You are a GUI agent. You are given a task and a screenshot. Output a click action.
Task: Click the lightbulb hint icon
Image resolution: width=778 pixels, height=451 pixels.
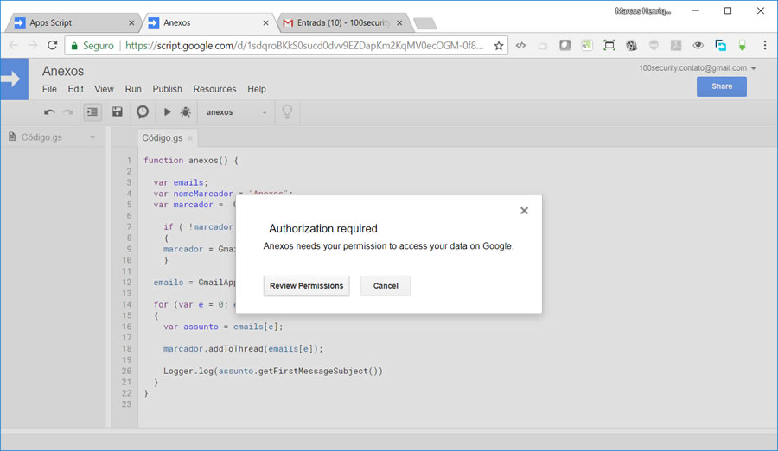click(x=287, y=111)
